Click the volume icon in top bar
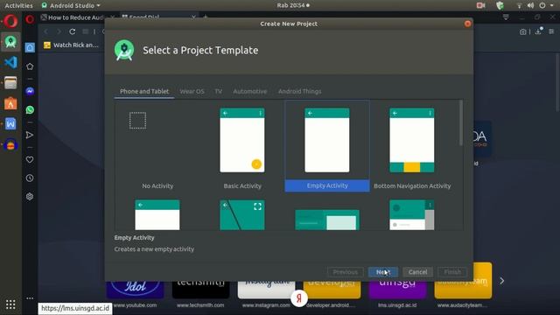 (x=531, y=5)
